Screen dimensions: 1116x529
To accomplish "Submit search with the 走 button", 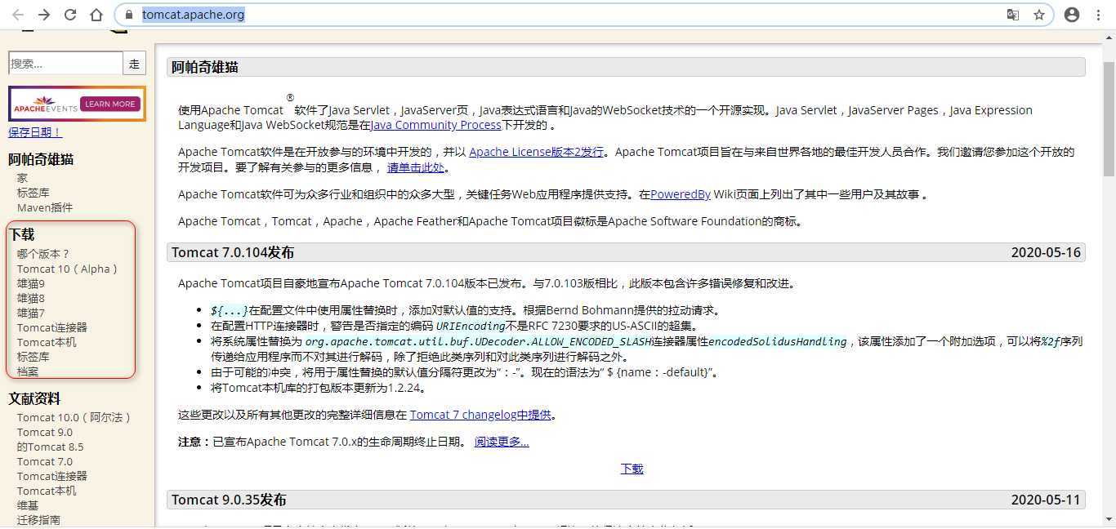I will pos(134,64).
